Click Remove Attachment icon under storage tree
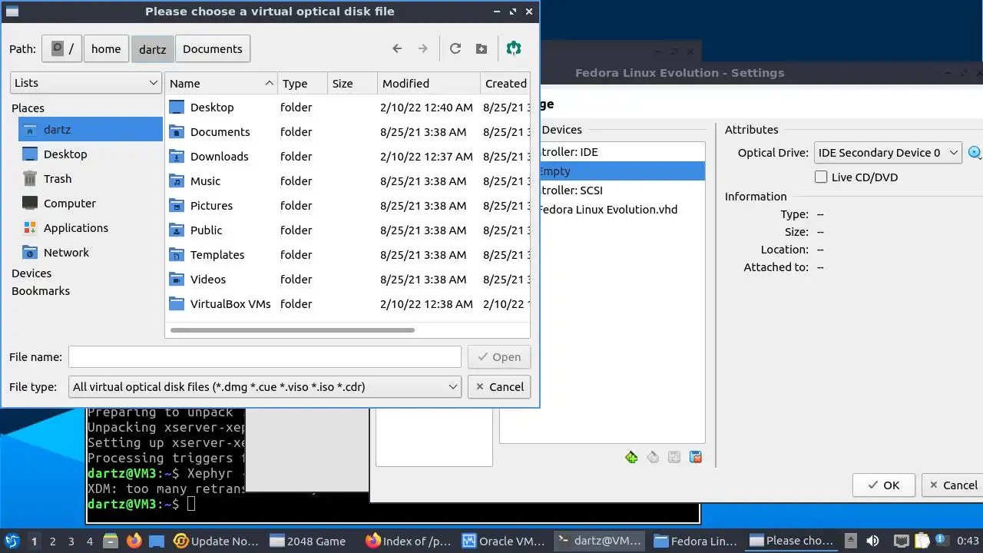 click(696, 457)
